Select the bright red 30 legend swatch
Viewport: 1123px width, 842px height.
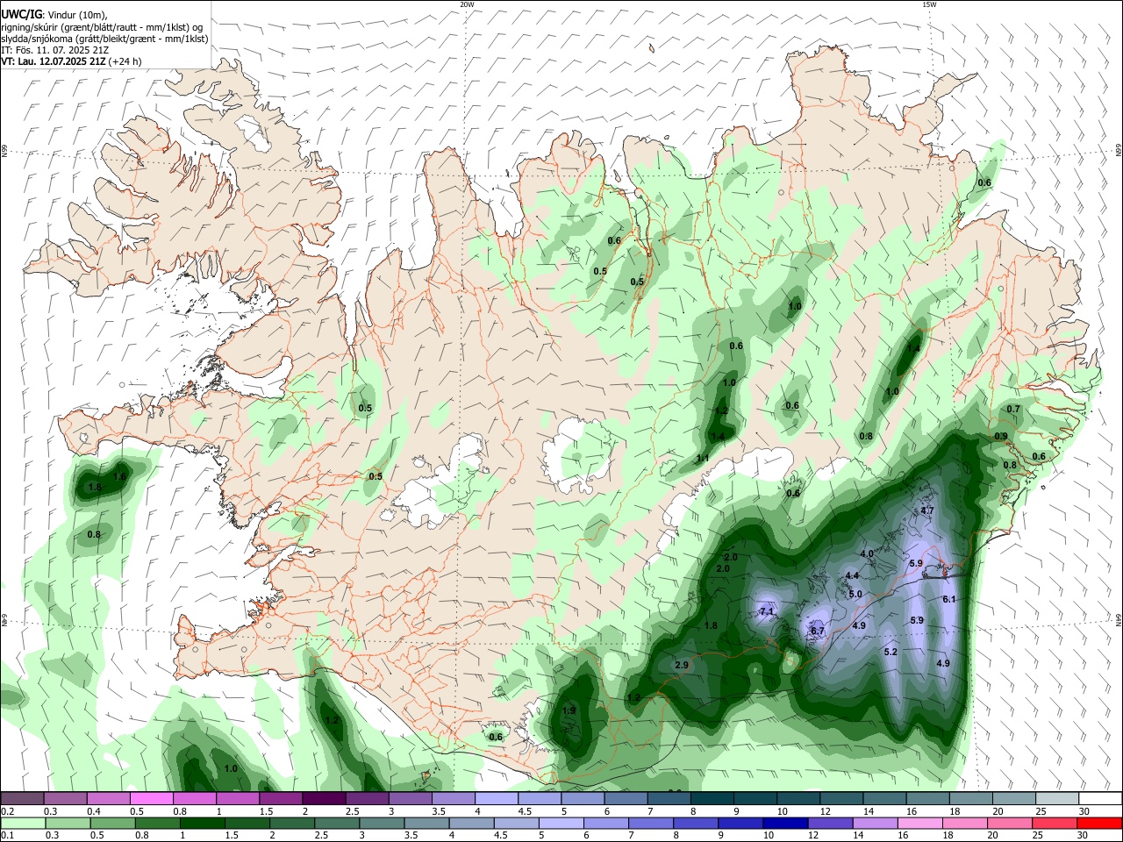(1099, 824)
